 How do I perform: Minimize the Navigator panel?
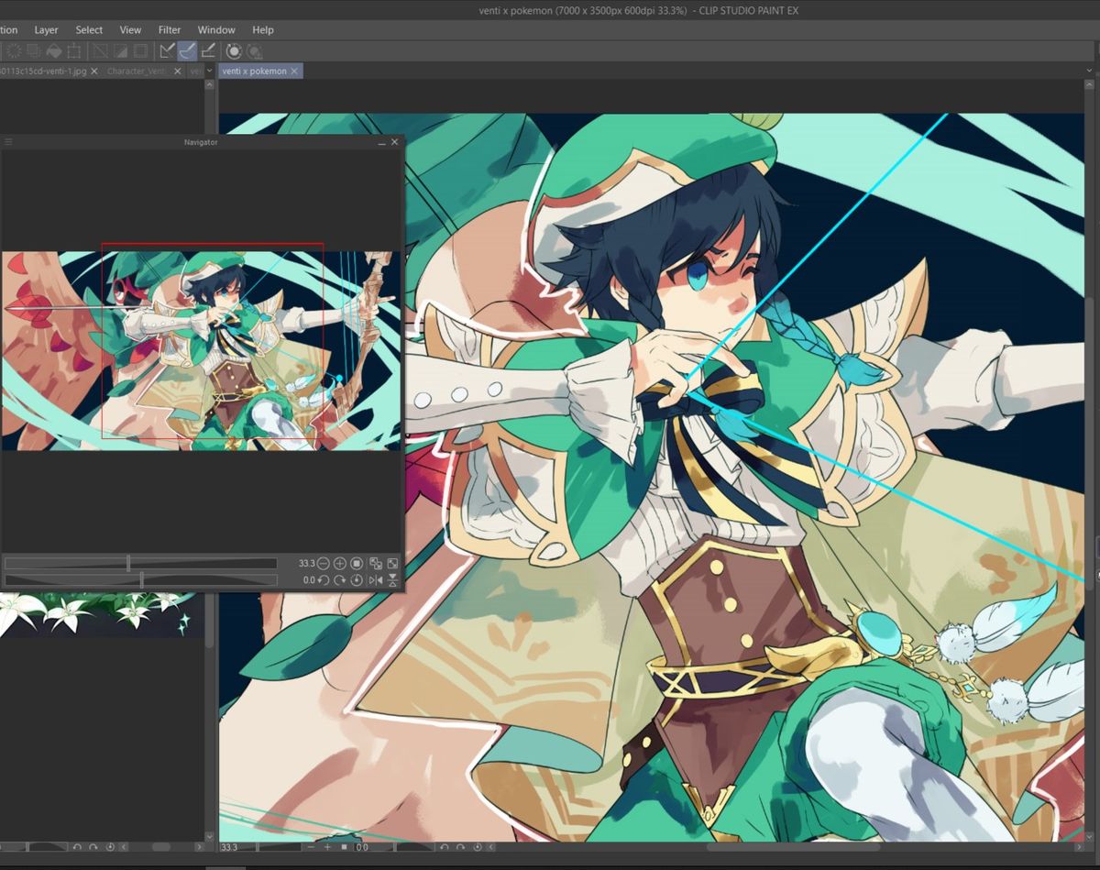click(382, 142)
